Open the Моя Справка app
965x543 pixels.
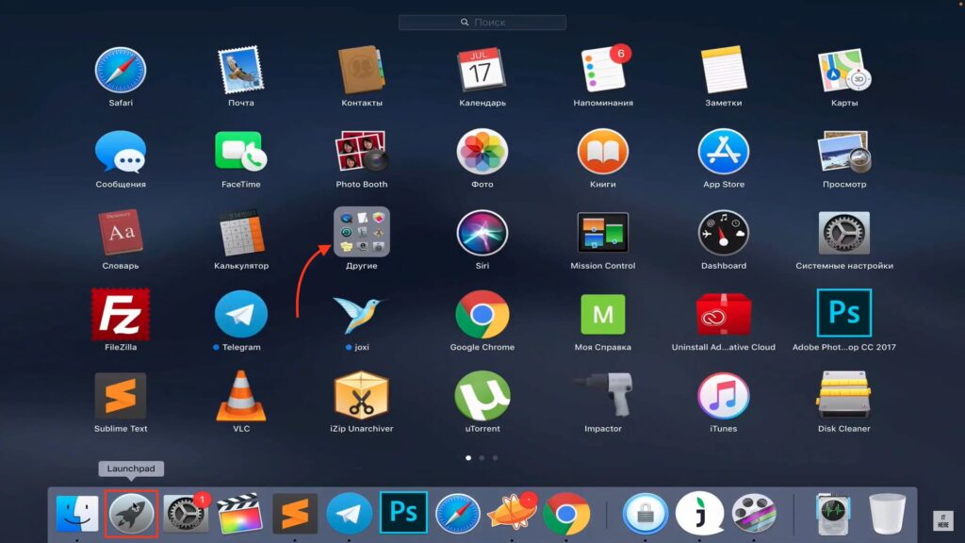coord(603,314)
